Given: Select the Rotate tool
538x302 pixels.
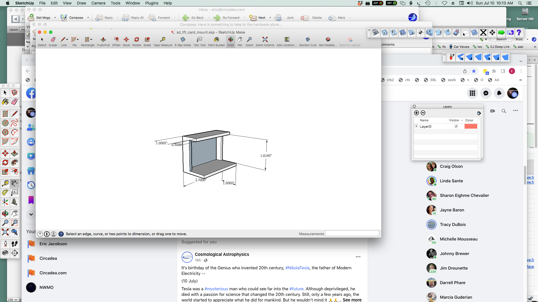Looking at the screenshot, I should pyautogui.click(x=137, y=41).
